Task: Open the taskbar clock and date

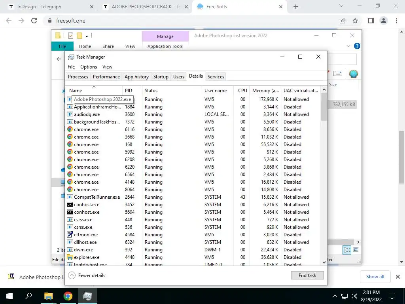Action: [371, 296]
